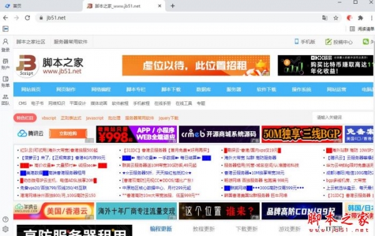The width and height of the screenshot is (375, 236).
Task: Click the JB Script site logo
Action: coord(50,66)
